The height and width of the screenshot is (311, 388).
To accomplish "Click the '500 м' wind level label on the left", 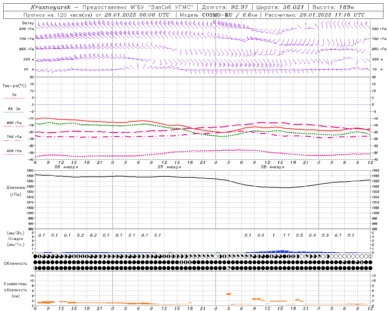I will click(29, 59).
